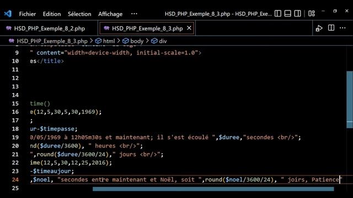The image size is (353, 198).
Task: Click the time() text on line 15
Action: pyautogui.click(x=40, y=103)
